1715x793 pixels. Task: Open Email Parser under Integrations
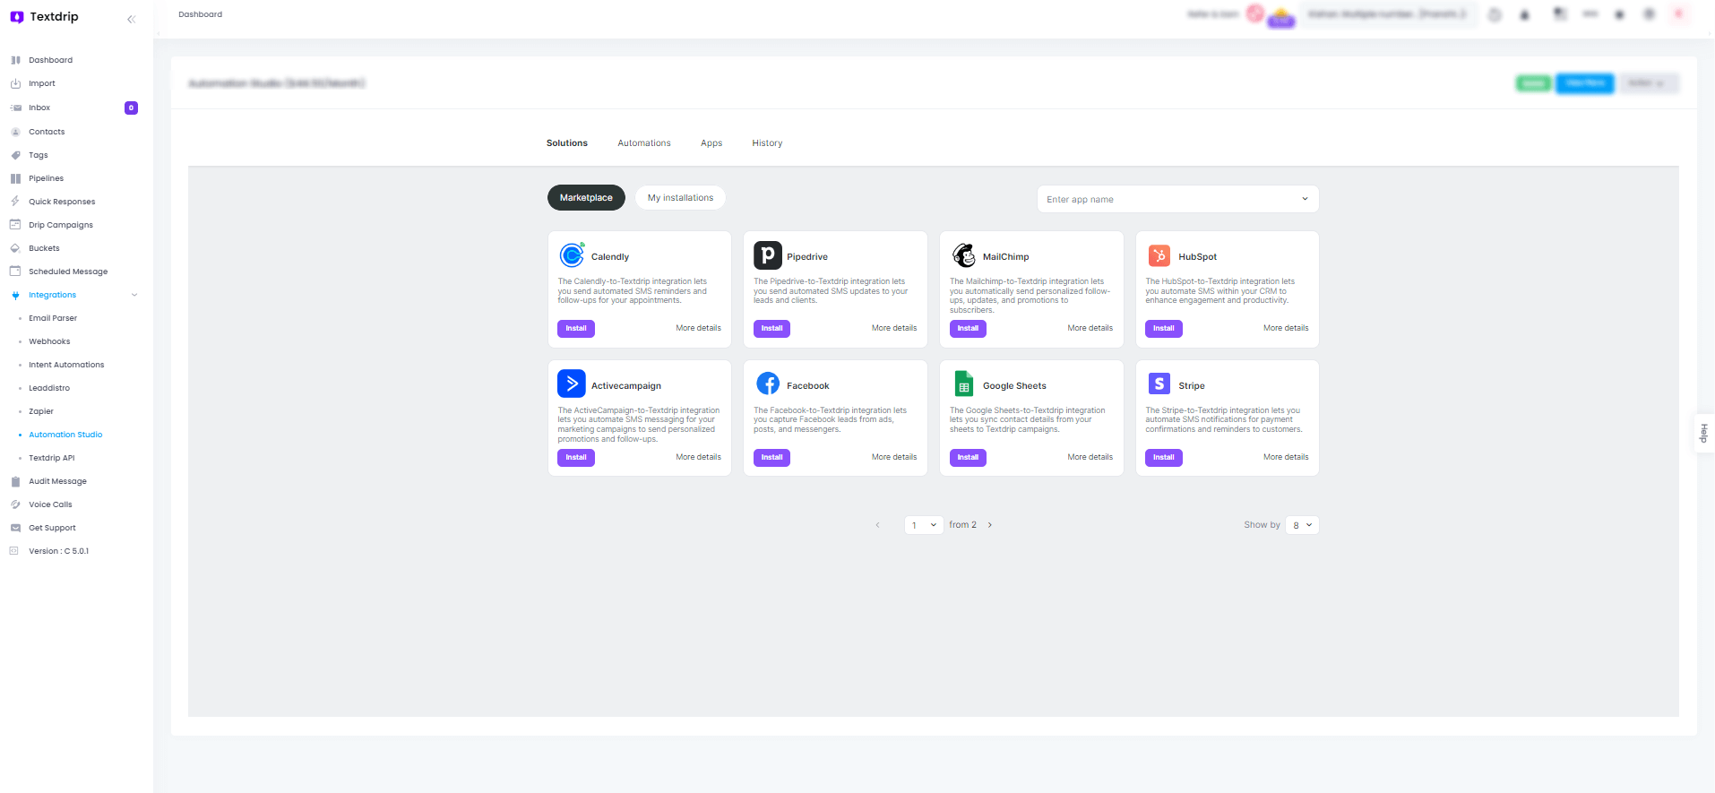click(53, 318)
